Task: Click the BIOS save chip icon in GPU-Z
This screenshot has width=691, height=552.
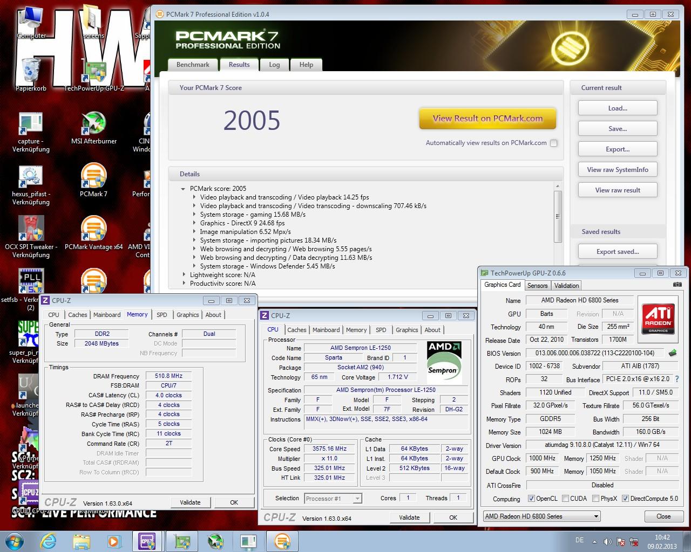Action: tap(673, 353)
